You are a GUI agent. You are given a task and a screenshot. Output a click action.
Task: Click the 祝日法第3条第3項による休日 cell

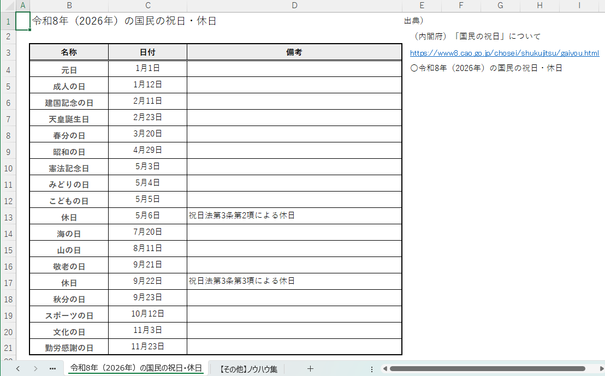pyautogui.click(x=294, y=282)
